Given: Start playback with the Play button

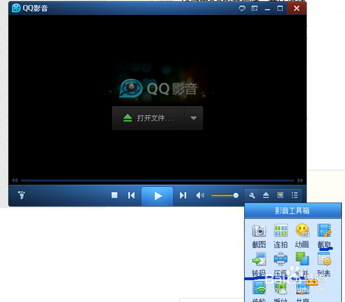Looking at the screenshot, I should 157,196.
